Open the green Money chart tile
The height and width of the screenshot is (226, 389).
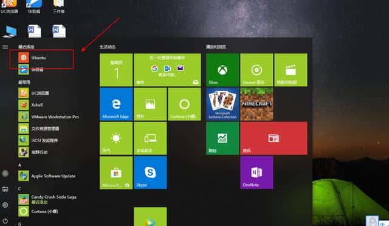point(222,139)
